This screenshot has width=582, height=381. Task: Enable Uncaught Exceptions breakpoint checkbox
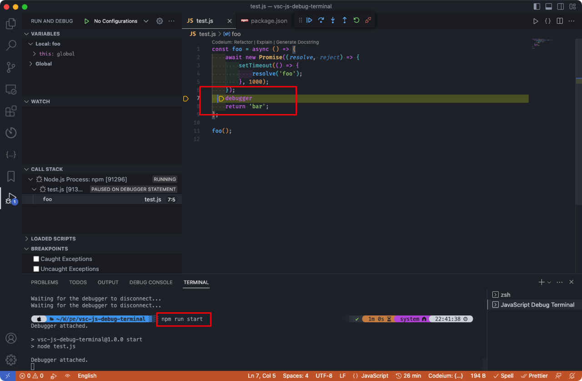click(36, 269)
